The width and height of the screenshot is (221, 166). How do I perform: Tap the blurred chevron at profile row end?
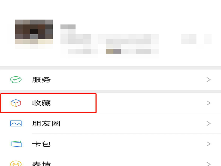tap(208, 39)
